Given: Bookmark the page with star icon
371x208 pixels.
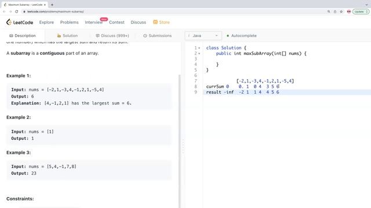Looking at the screenshot, I should [341, 12].
